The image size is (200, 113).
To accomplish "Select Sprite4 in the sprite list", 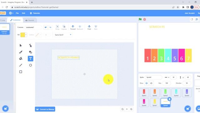I will pos(176,93).
